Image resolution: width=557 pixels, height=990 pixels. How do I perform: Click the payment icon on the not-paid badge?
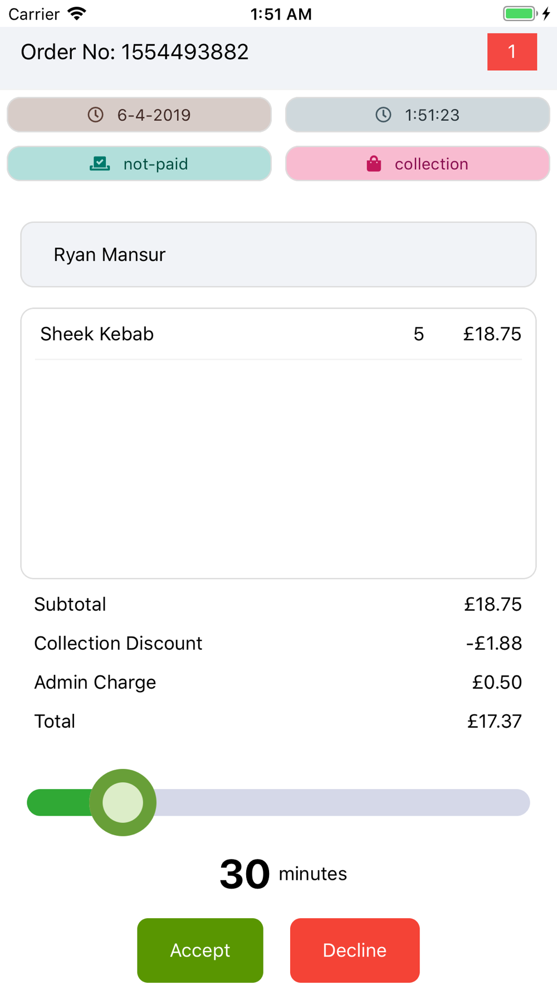[100, 164]
